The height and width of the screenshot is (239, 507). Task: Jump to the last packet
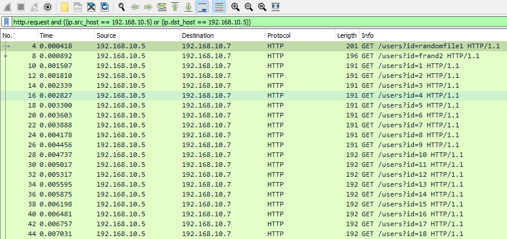coord(188,7)
